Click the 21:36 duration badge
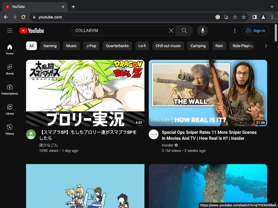The height and width of the screenshot is (208, 278). 260,122
